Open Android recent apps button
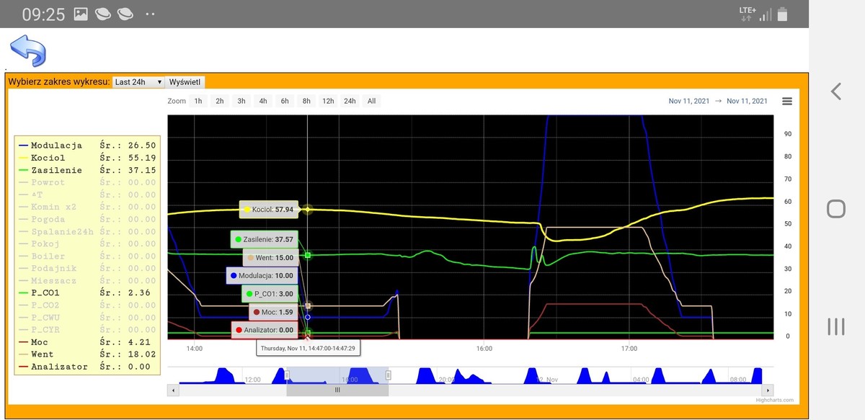Viewport: 865px width, 420px height. pos(835,326)
